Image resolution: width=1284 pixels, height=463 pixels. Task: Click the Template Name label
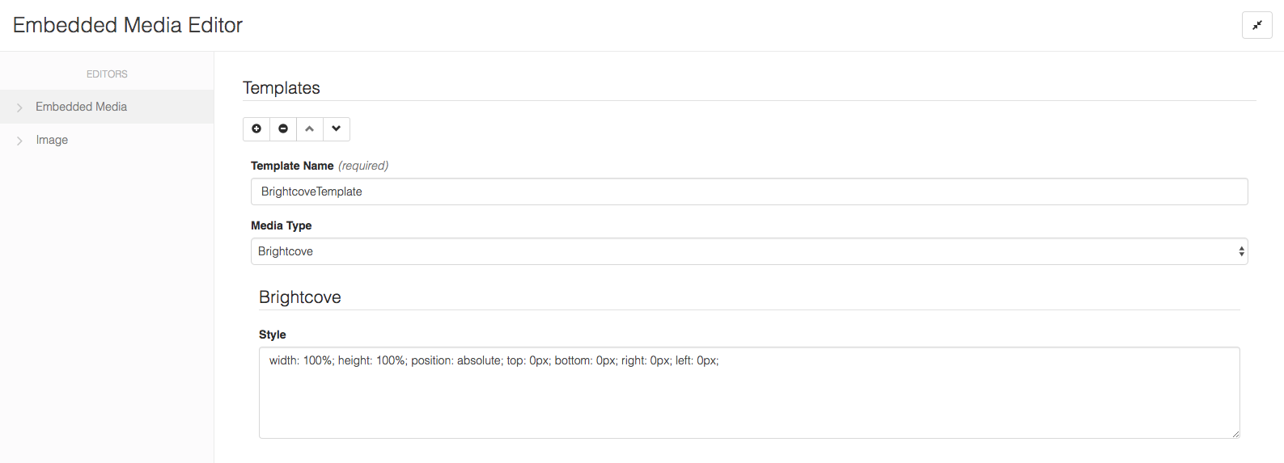click(292, 166)
